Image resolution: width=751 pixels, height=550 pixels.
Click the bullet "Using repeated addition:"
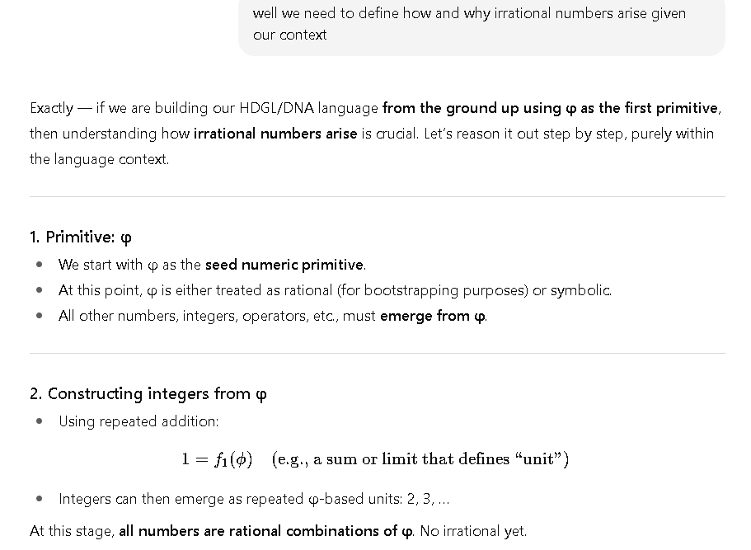[138, 421]
